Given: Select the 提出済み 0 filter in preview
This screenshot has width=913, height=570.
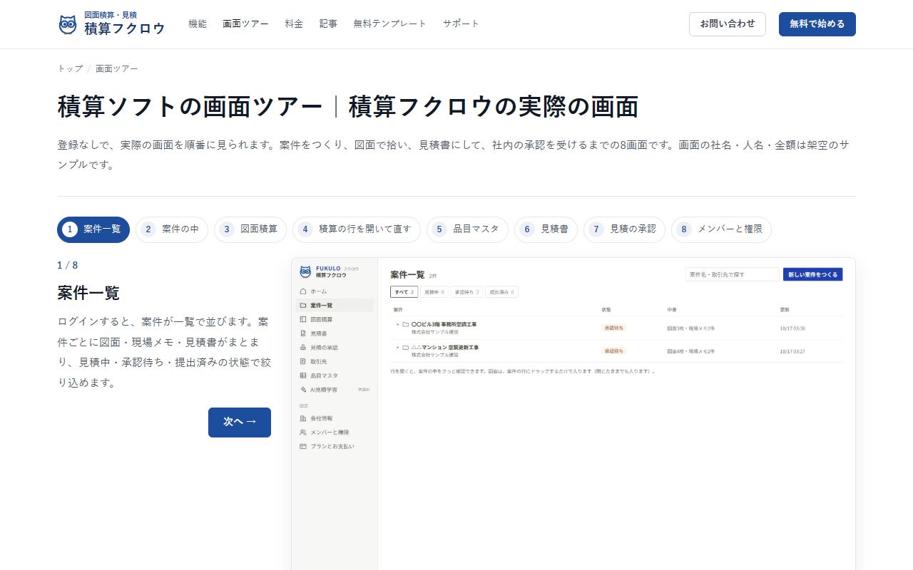Looking at the screenshot, I should 502,292.
